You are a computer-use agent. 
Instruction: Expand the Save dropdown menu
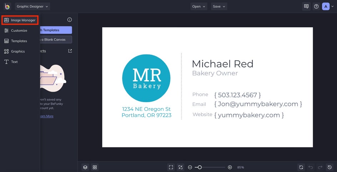(x=219, y=6)
